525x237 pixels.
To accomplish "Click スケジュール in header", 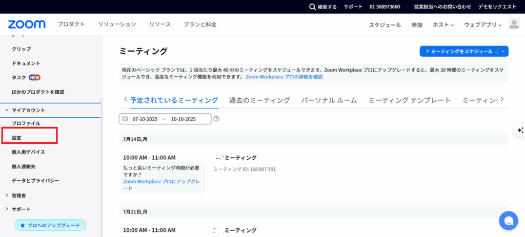I will (x=385, y=25).
